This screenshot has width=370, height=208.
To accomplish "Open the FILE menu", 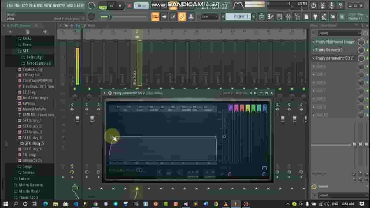I will (x=10, y=5).
